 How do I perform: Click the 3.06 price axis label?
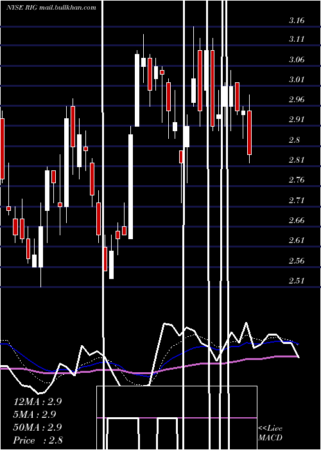point(297,59)
